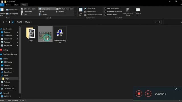Toggle the Preview pane
182x102 pixels.
tap(12, 10)
